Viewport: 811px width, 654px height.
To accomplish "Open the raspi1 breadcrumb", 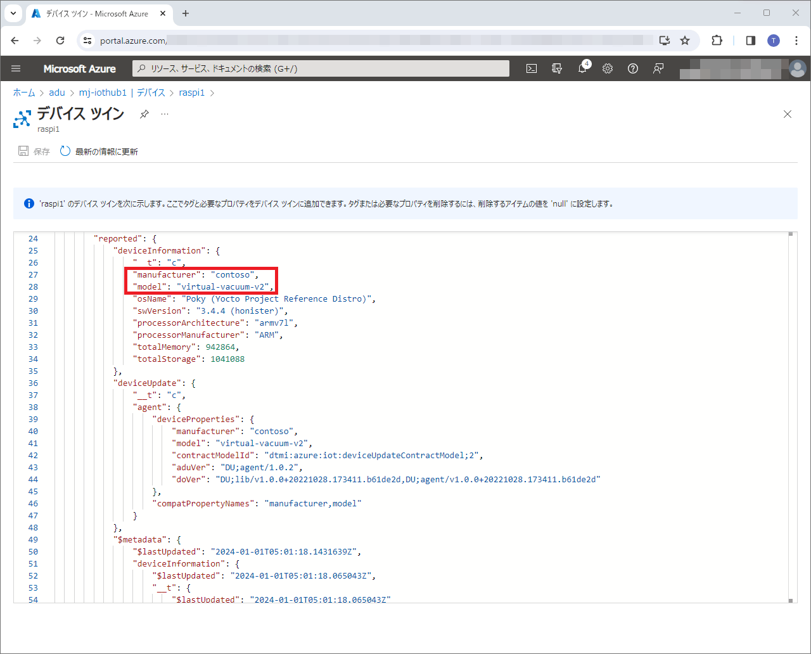I will [192, 93].
